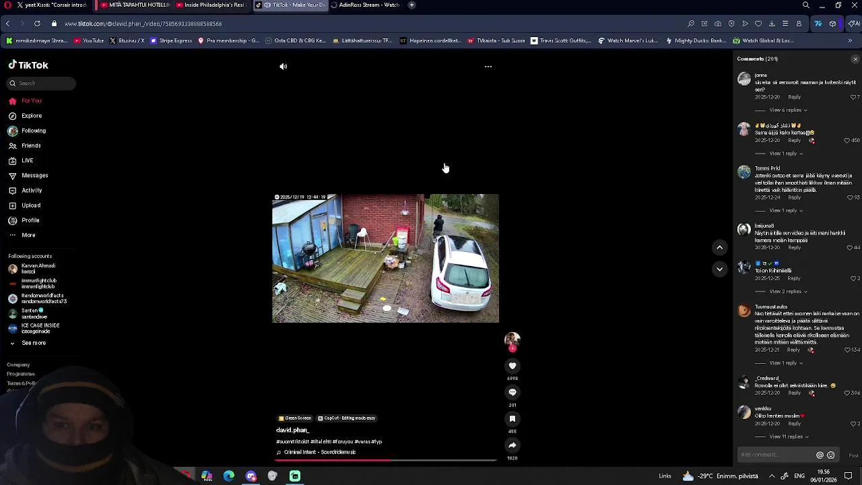Follow creator via profile avatar plus
This screenshot has height=485, width=862.
pyautogui.click(x=512, y=348)
